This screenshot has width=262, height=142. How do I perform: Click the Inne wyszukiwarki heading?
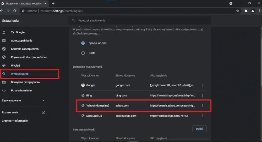pos(84,129)
